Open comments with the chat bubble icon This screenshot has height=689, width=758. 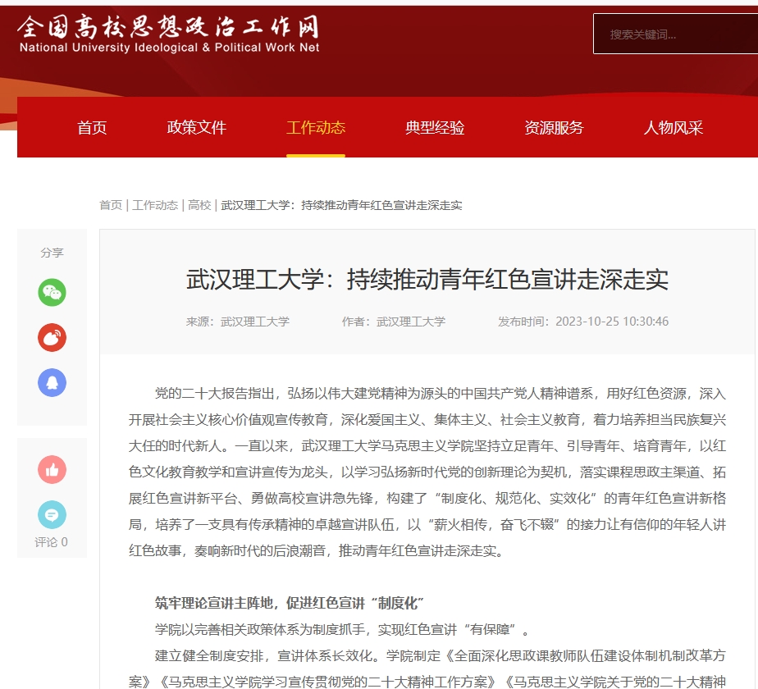[x=52, y=514]
